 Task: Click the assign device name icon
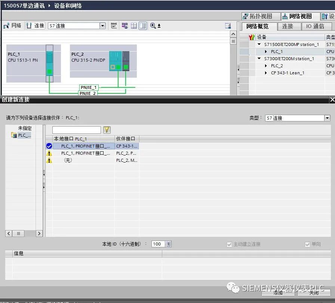114,26
